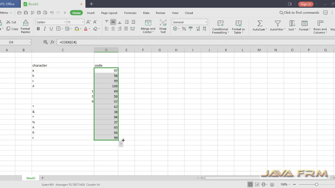Select the Sheet1 tab
Image resolution: width=335 pixels, height=188 pixels.
point(31,178)
